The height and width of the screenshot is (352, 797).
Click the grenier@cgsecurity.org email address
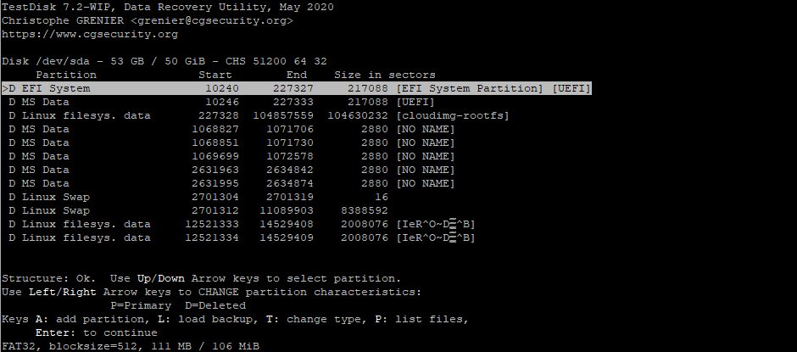pyautogui.click(x=211, y=21)
